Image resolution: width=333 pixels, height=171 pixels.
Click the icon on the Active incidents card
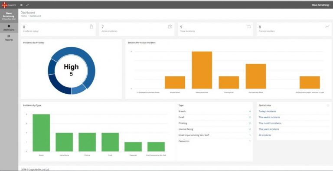click(x=170, y=26)
